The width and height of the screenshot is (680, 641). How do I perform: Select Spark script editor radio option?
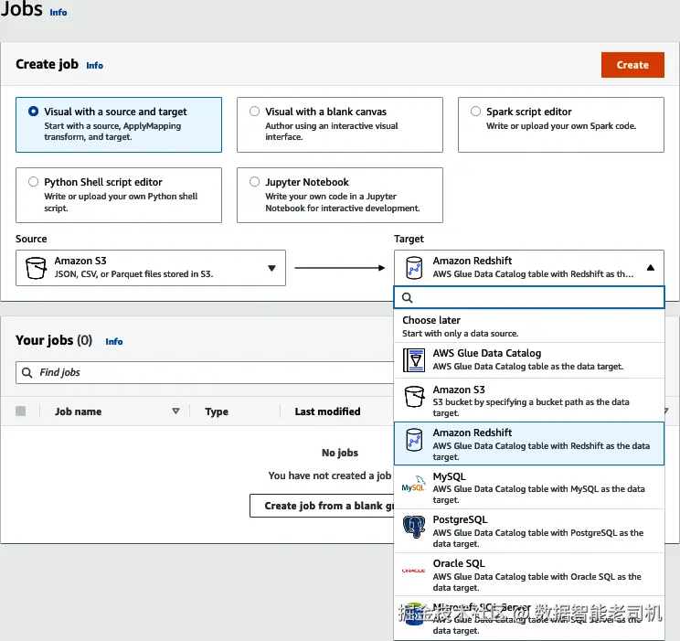point(476,112)
